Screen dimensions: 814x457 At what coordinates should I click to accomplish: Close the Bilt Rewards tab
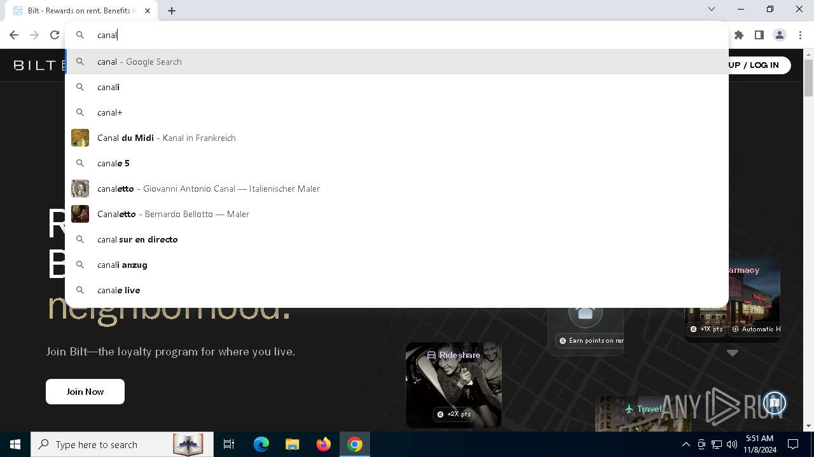coord(148,11)
